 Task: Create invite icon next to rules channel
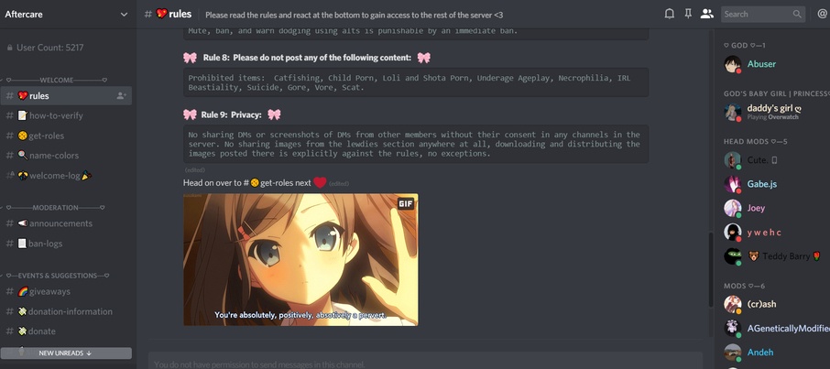[x=121, y=96]
